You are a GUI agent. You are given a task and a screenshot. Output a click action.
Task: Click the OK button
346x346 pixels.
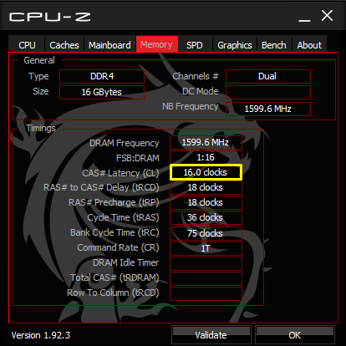(x=295, y=335)
